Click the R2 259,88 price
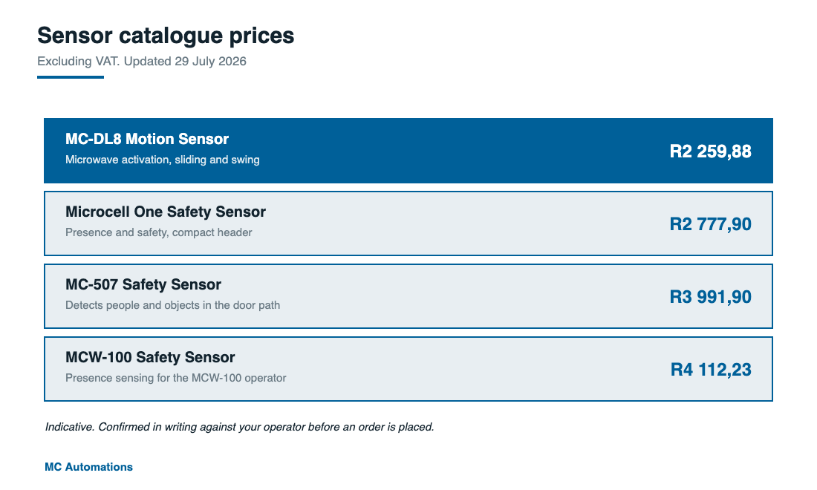The width and height of the screenshot is (817, 490). coord(710,151)
